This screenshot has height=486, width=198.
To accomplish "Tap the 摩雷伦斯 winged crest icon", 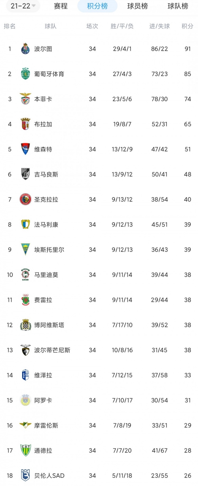I will 25,425.
